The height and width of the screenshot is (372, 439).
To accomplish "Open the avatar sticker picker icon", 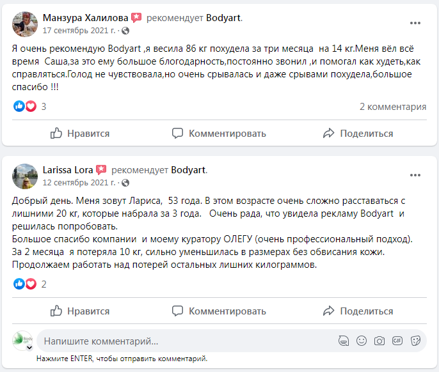I will [x=344, y=341].
